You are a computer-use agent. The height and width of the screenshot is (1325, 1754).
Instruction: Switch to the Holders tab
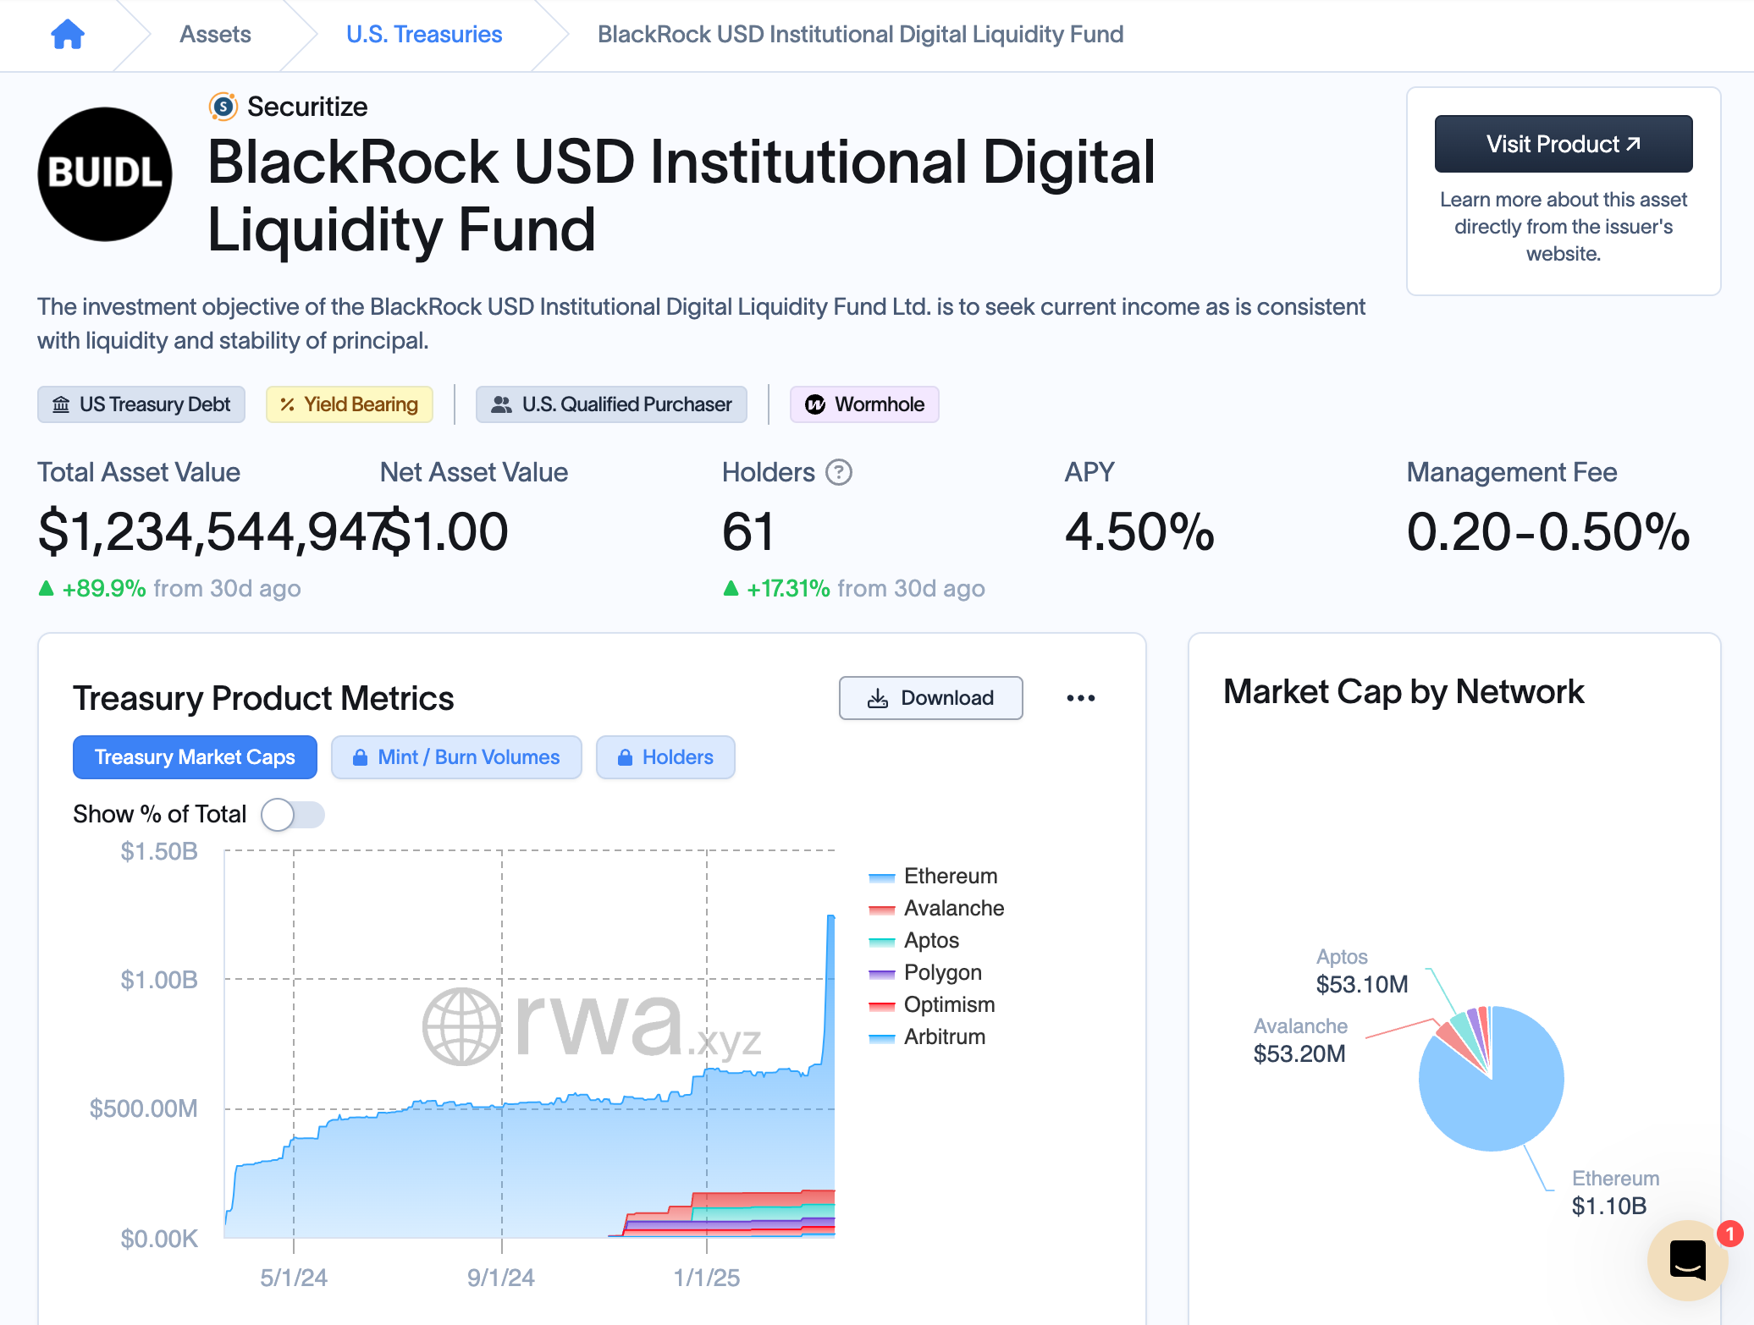tap(665, 757)
